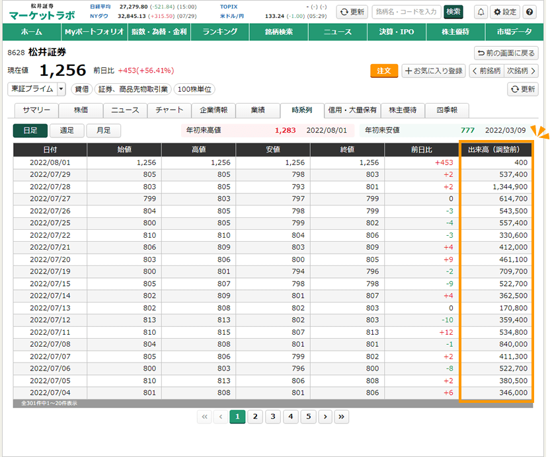Viewport: 550px width, 457px height.
Task: Switch to the 四季報 tab
Action: [x=447, y=110]
